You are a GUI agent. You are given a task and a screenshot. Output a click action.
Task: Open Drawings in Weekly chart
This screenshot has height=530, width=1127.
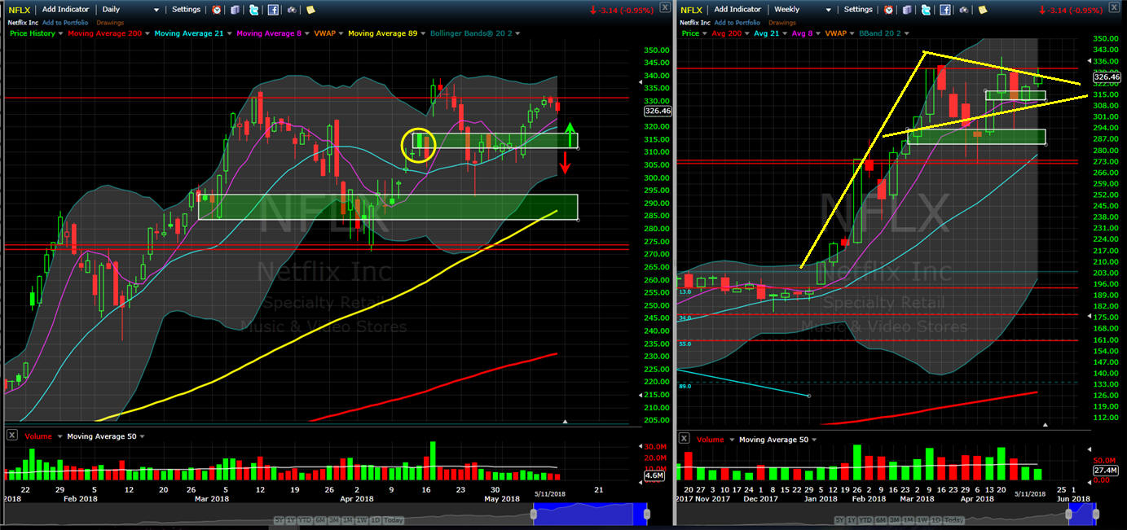click(x=782, y=23)
